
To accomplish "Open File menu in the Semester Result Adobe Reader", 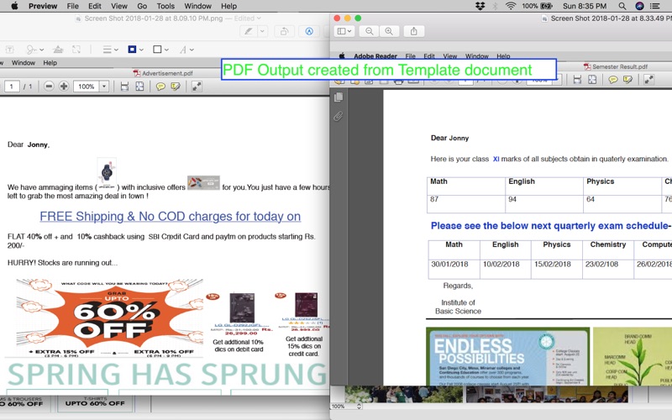I will click(410, 56).
